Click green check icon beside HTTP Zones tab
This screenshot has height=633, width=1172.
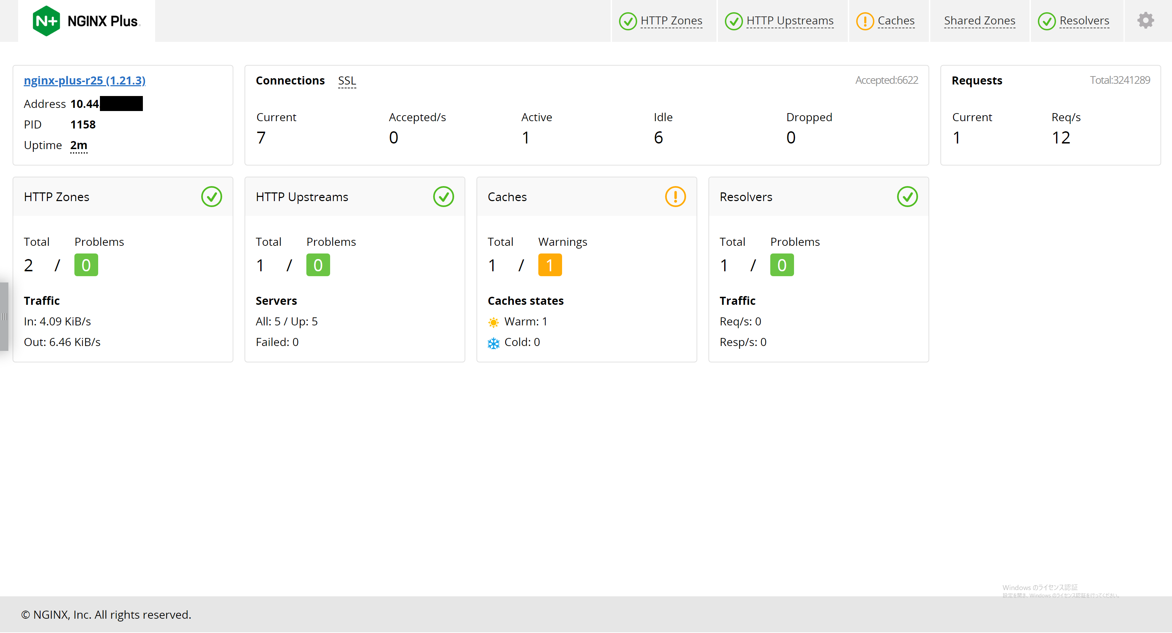click(x=628, y=21)
